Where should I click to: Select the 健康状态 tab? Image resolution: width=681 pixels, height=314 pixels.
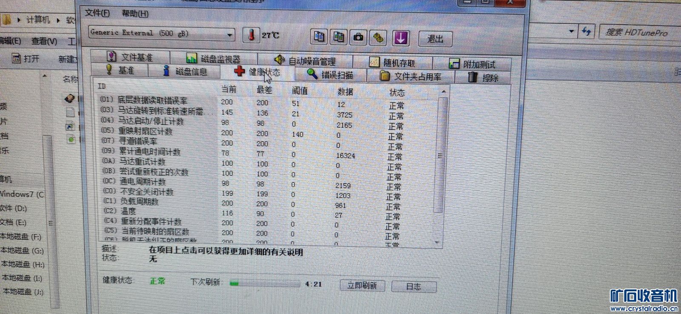258,72
